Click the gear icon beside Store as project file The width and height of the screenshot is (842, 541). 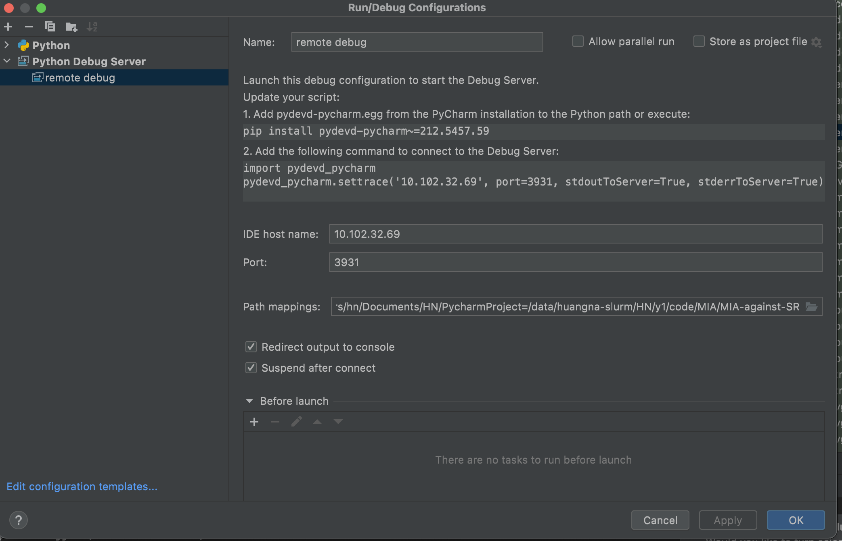coord(817,42)
